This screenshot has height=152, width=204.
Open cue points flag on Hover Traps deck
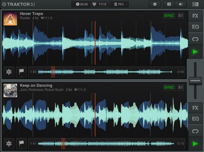tap(21, 72)
